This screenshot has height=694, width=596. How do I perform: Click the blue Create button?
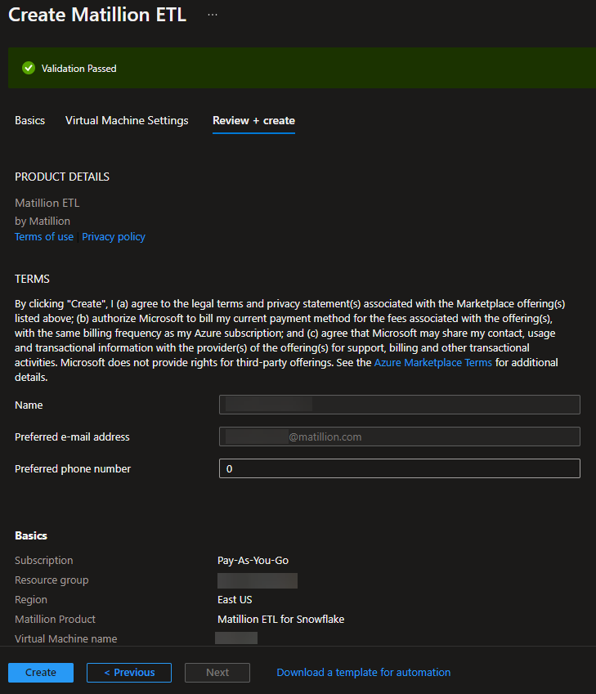click(x=41, y=672)
